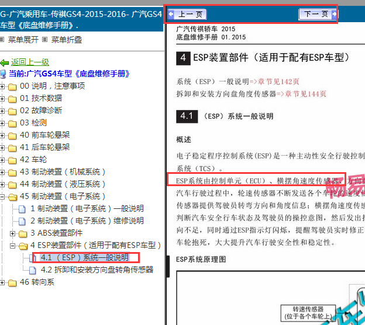
Task: Open 4.2 拆卸和安装方向盘转角传感器 page
Action: pyautogui.click(x=97, y=270)
